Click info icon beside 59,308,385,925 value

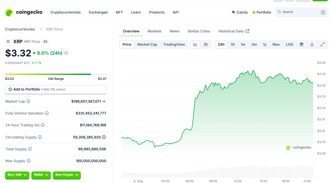pyautogui.click(x=104, y=137)
